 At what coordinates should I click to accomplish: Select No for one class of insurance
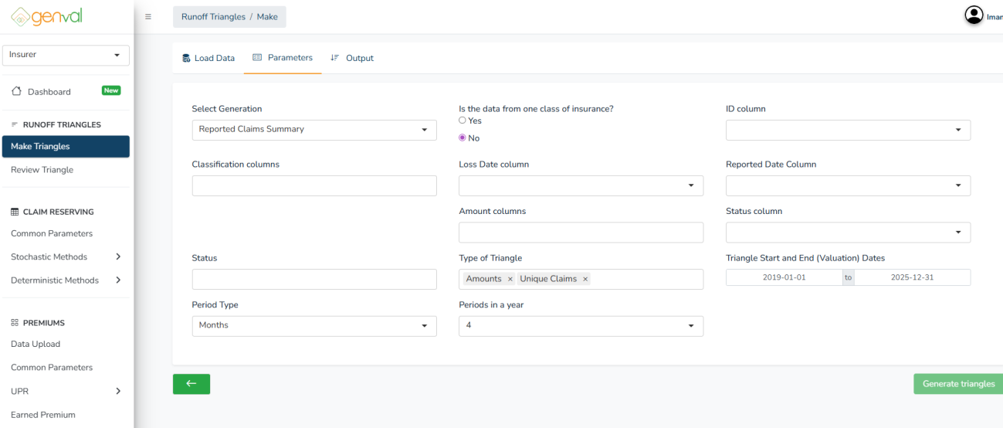[x=463, y=138]
